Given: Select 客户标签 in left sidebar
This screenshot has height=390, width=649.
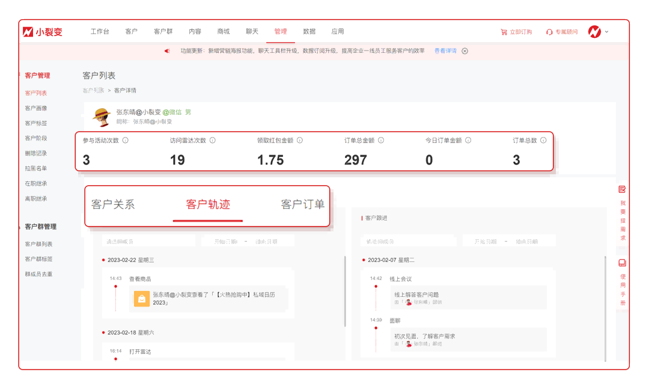Looking at the screenshot, I should [36, 123].
